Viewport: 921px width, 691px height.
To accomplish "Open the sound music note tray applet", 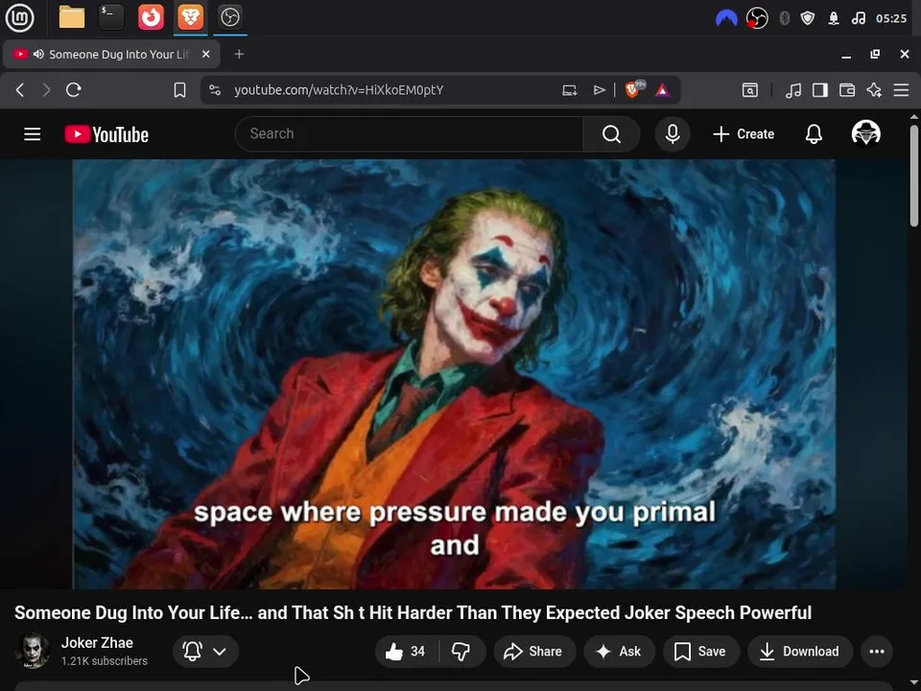I will point(858,18).
